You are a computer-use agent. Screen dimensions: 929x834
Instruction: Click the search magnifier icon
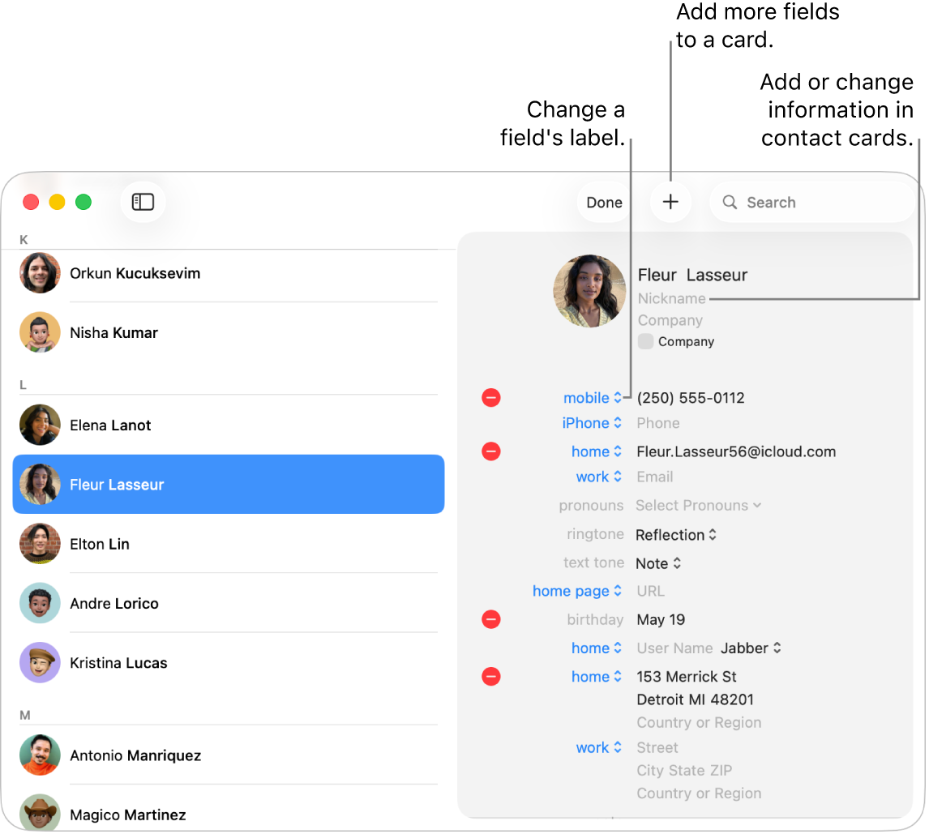[729, 202]
